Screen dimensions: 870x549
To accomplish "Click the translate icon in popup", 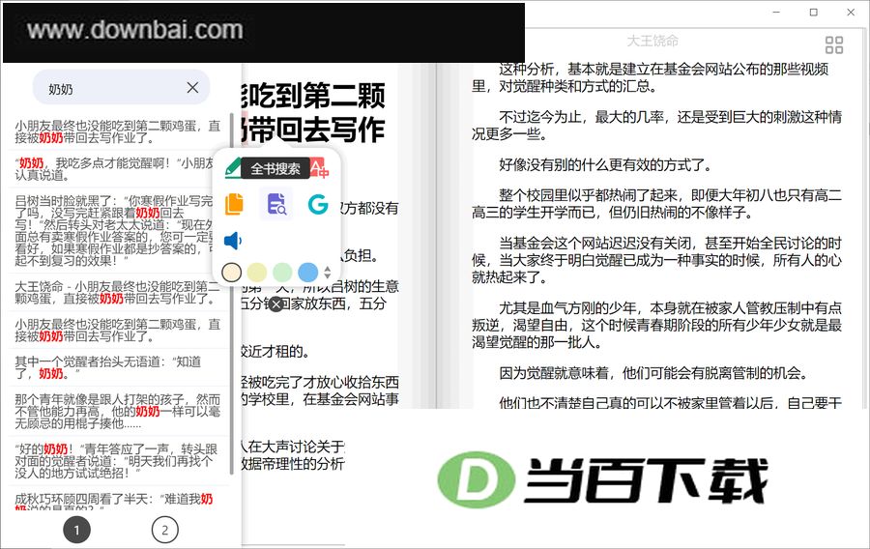I will coord(319,168).
